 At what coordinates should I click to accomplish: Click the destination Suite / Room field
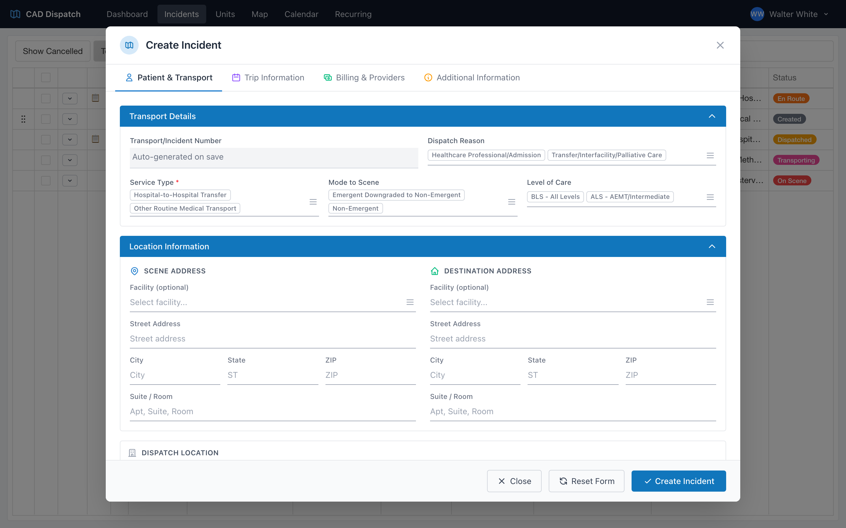pos(573,411)
